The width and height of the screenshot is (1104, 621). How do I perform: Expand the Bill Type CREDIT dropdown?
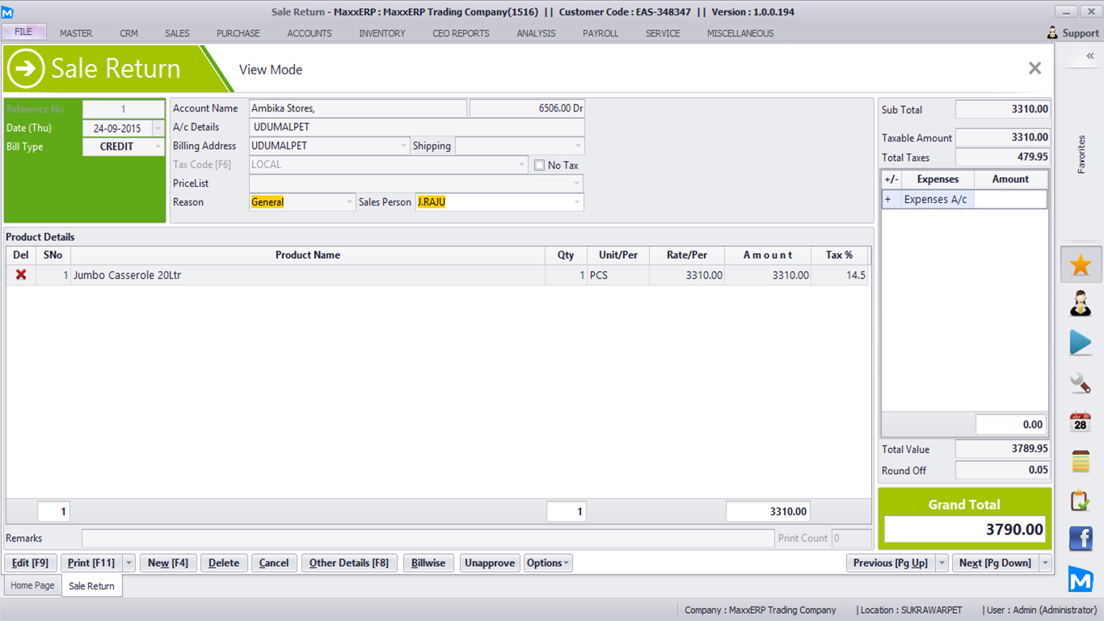tap(158, 147)
